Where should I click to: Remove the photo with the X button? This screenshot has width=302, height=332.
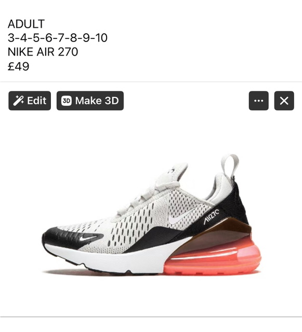(x=284, y=101)
